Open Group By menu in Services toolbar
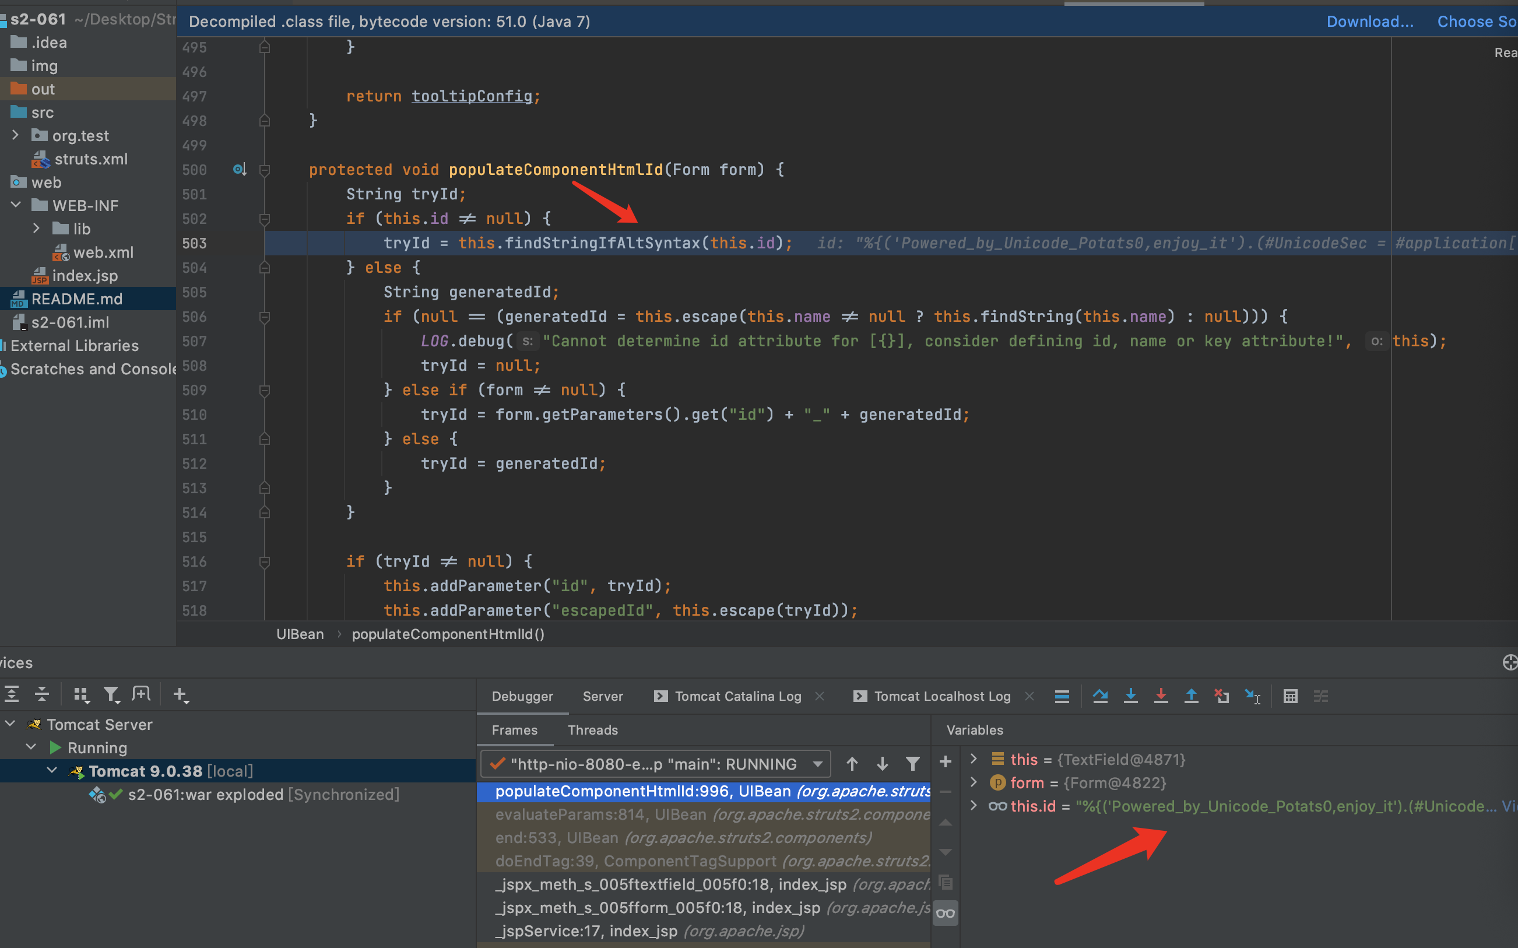This screenshot has width=1518, height=948. point(82,694)
